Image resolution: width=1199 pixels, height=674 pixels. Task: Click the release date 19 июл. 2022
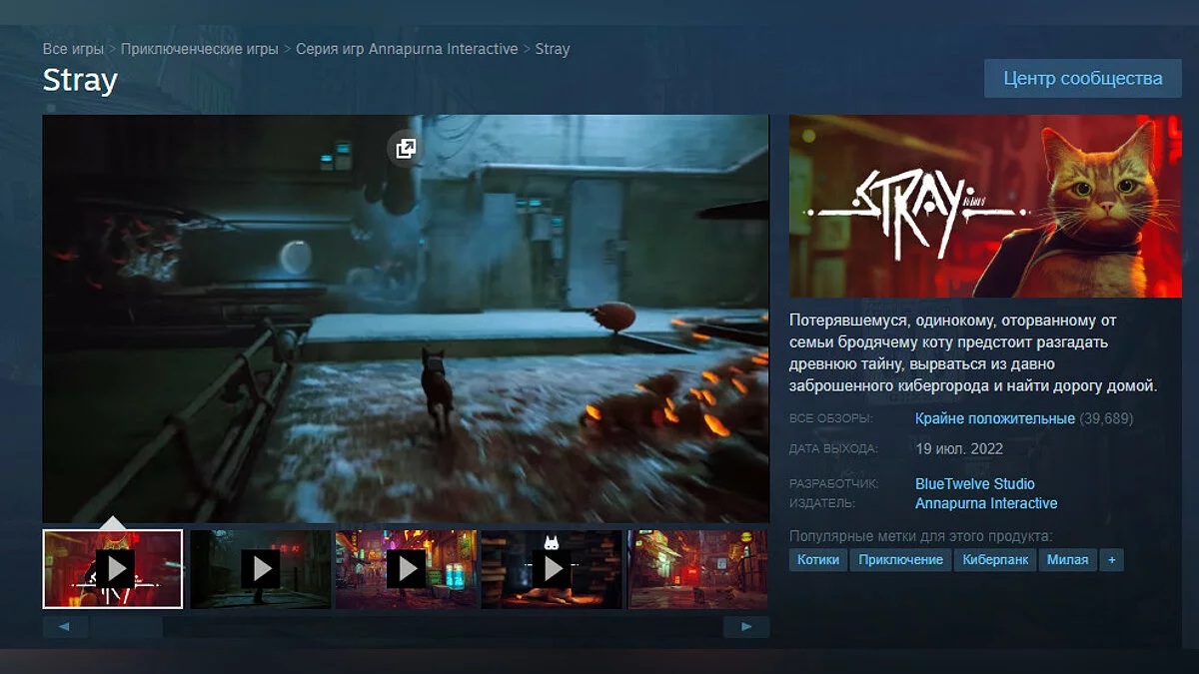959,448
